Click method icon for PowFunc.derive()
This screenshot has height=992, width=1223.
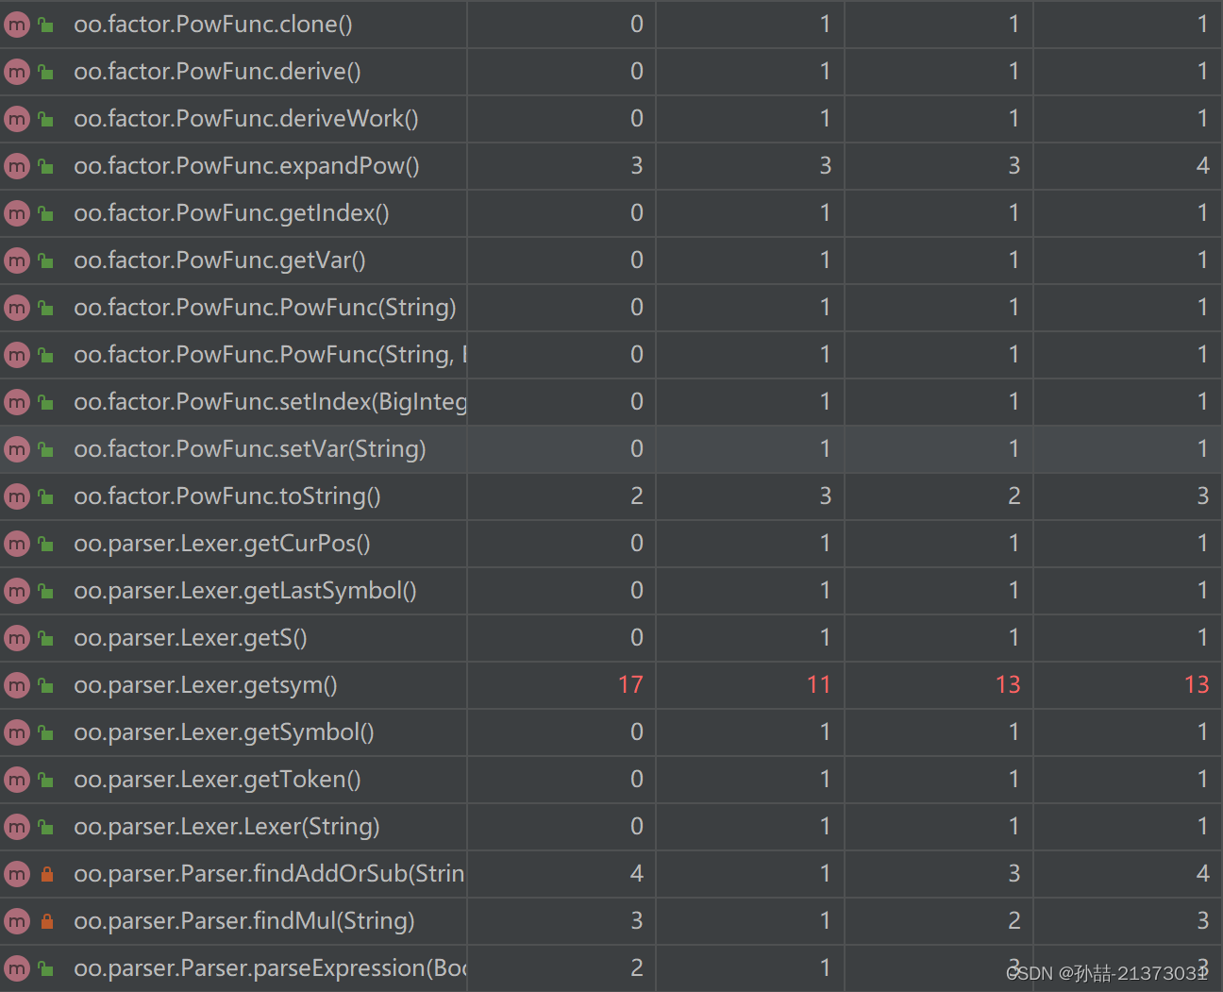(17, 72)
